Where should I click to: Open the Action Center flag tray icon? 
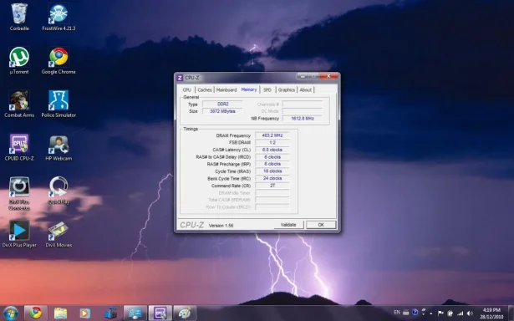[440, 313]
